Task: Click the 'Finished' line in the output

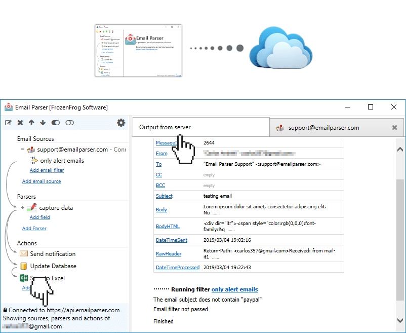Action: pyautogui.click(x=164, y=321)
